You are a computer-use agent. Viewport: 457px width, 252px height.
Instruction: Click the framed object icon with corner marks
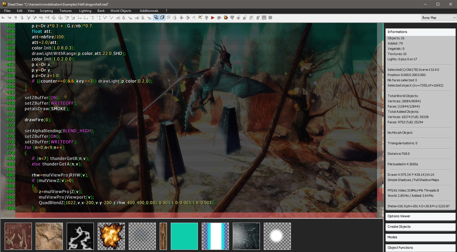pos(251,18)
